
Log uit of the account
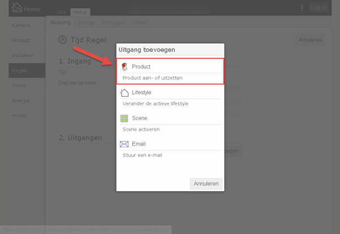[319, 7]
